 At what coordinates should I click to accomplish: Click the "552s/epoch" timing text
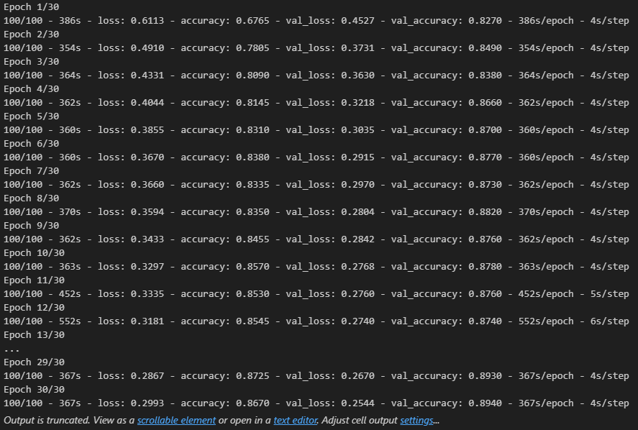pyautogui.click(x=546, y=321)
